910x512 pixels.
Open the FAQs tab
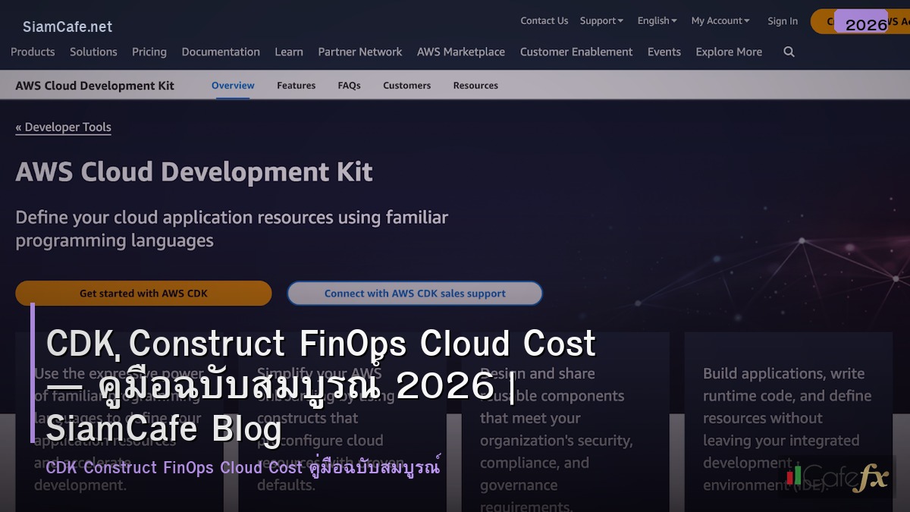point(349,85)
